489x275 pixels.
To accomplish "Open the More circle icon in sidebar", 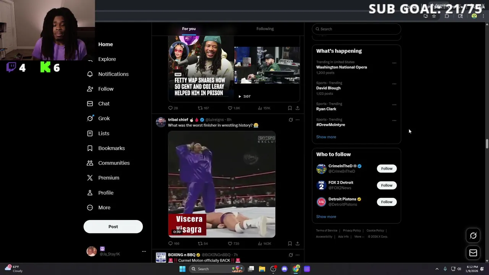I will point(90,207).
